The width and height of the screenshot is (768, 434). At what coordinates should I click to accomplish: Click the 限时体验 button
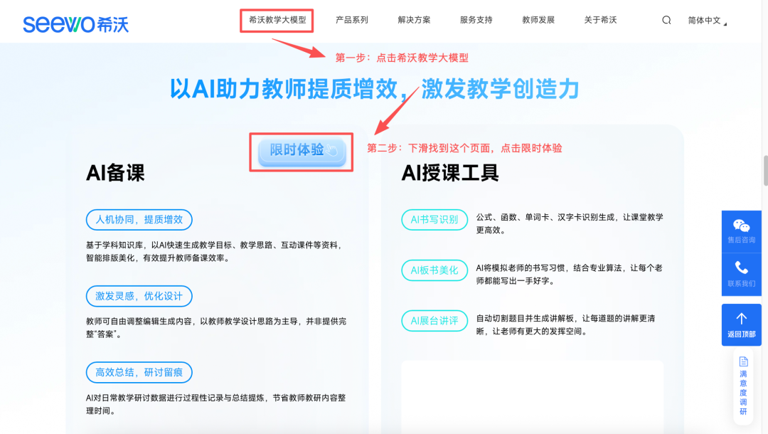pos(302,152)
